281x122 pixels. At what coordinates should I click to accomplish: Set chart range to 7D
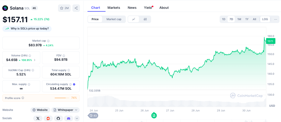[x=231, y=19]
